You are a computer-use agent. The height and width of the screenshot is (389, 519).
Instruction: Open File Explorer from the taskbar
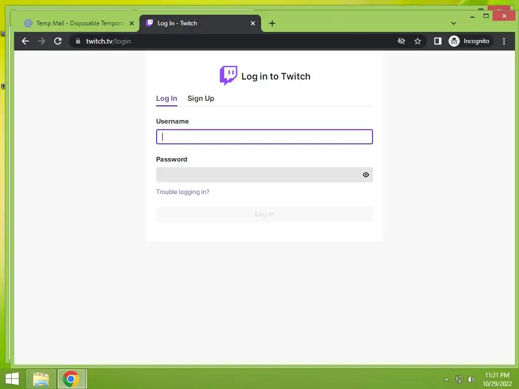[41, 379]
